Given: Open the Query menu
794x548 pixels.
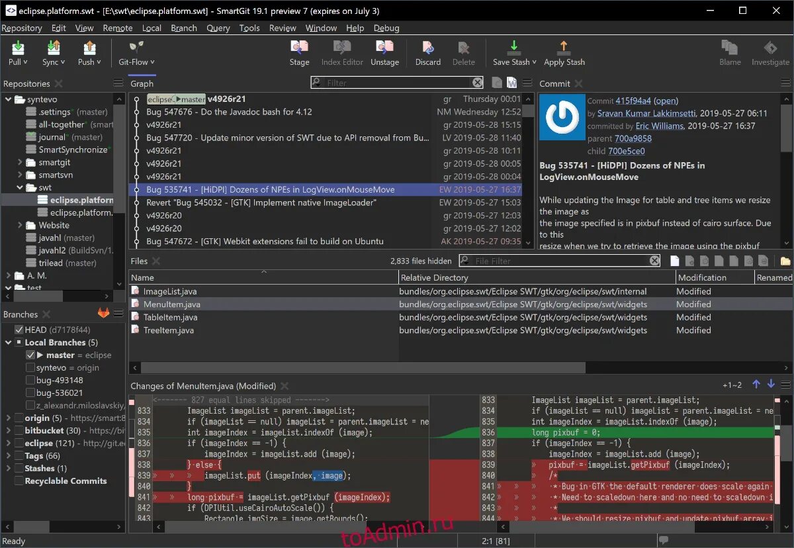Looking at the screenshot, I should click(218, 28).
